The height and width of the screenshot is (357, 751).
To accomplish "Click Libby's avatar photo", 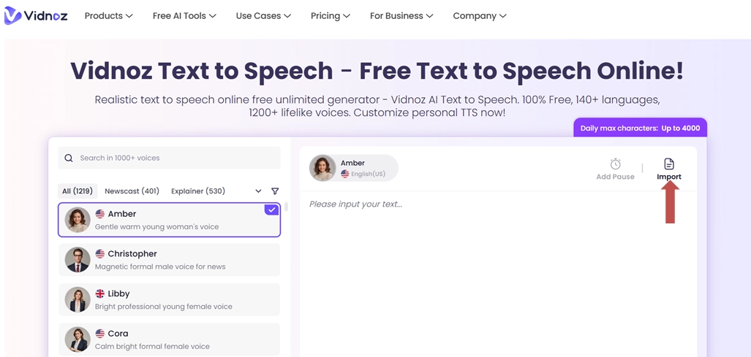I will [x=78, y=299].
